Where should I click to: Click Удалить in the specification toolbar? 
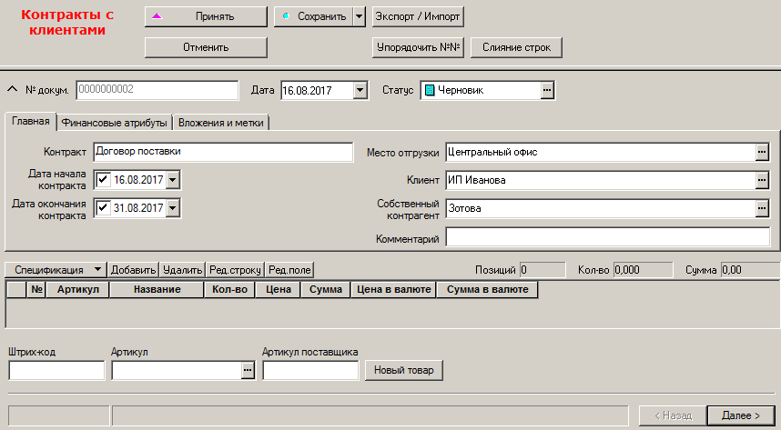pos(182,270)
